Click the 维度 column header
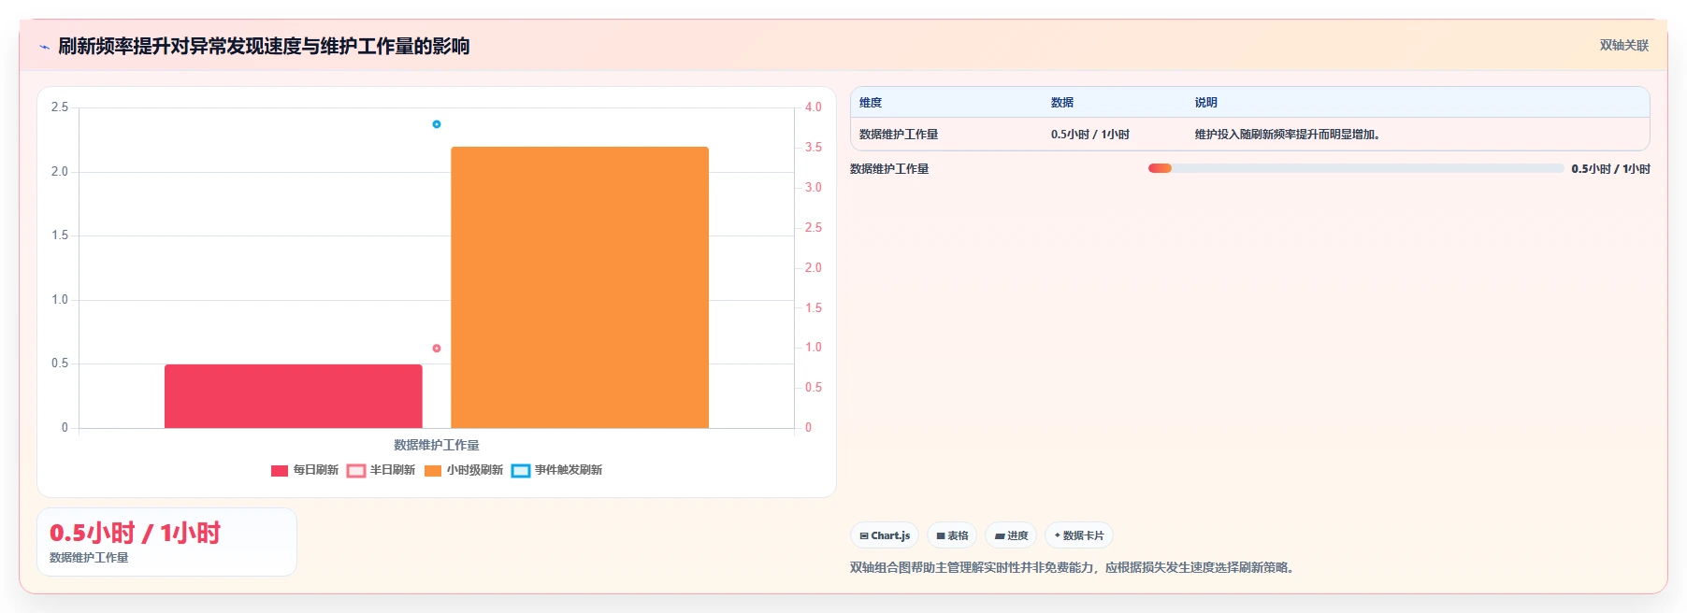 [871, 103]
